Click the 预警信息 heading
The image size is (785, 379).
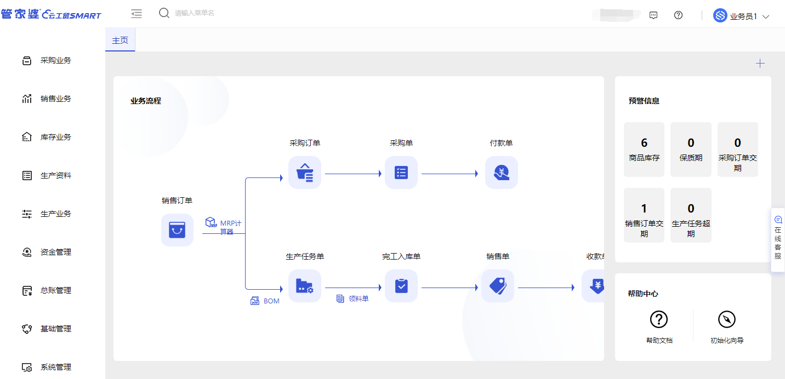click(x=644, y=101)
